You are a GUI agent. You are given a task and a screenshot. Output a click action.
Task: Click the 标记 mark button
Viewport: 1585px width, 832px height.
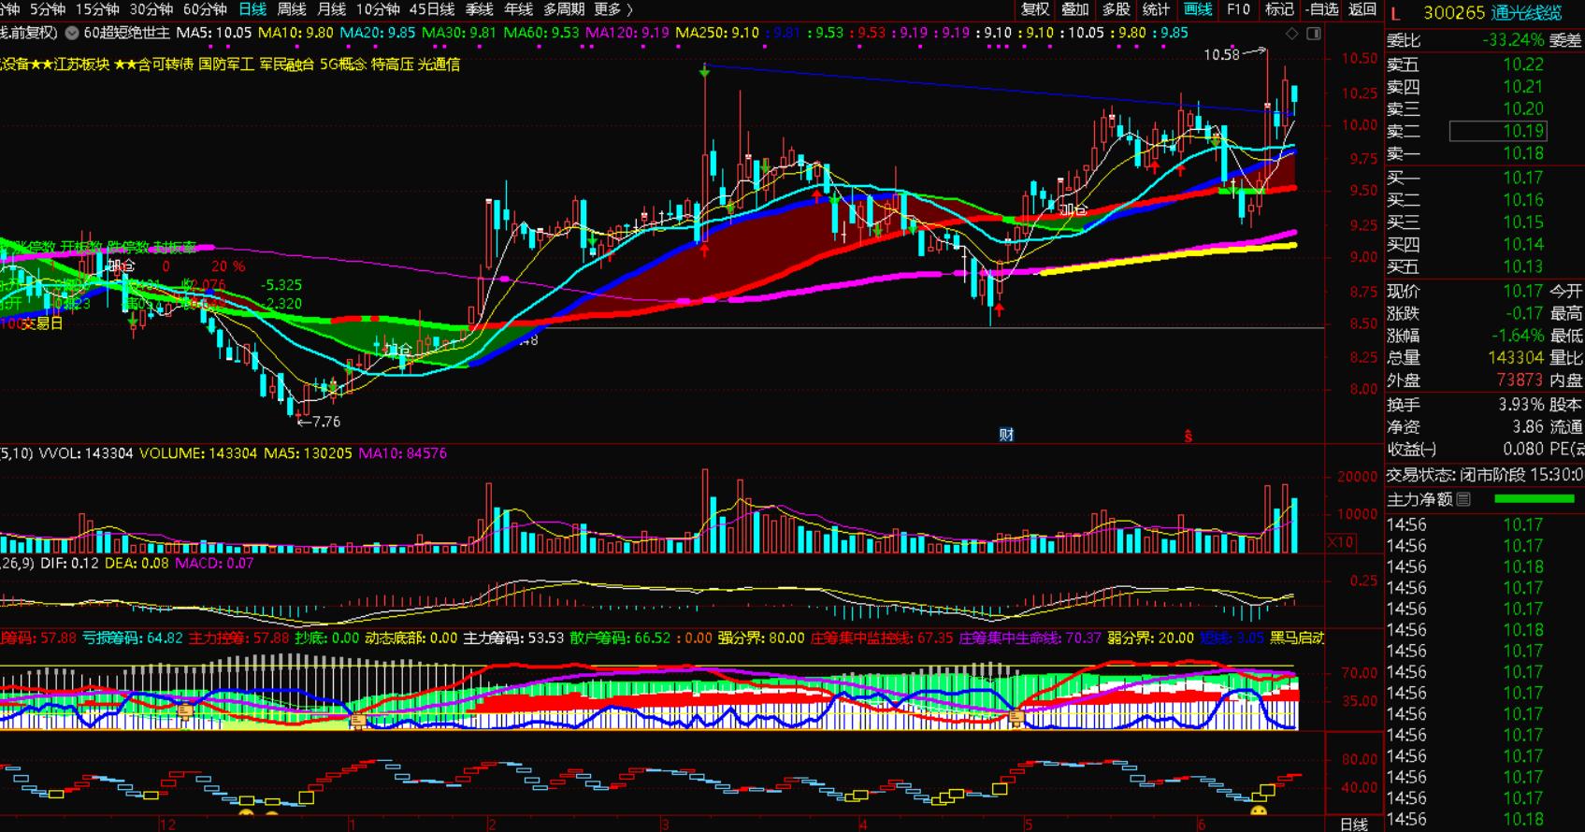[x=1279, y=9]
